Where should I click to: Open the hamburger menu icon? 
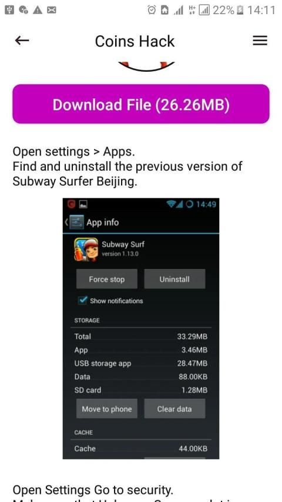coord(260,41)
